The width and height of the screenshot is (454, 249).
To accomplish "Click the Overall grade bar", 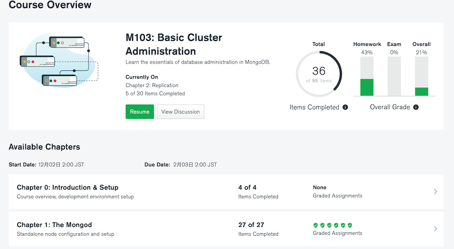I will tap(422, 76).
